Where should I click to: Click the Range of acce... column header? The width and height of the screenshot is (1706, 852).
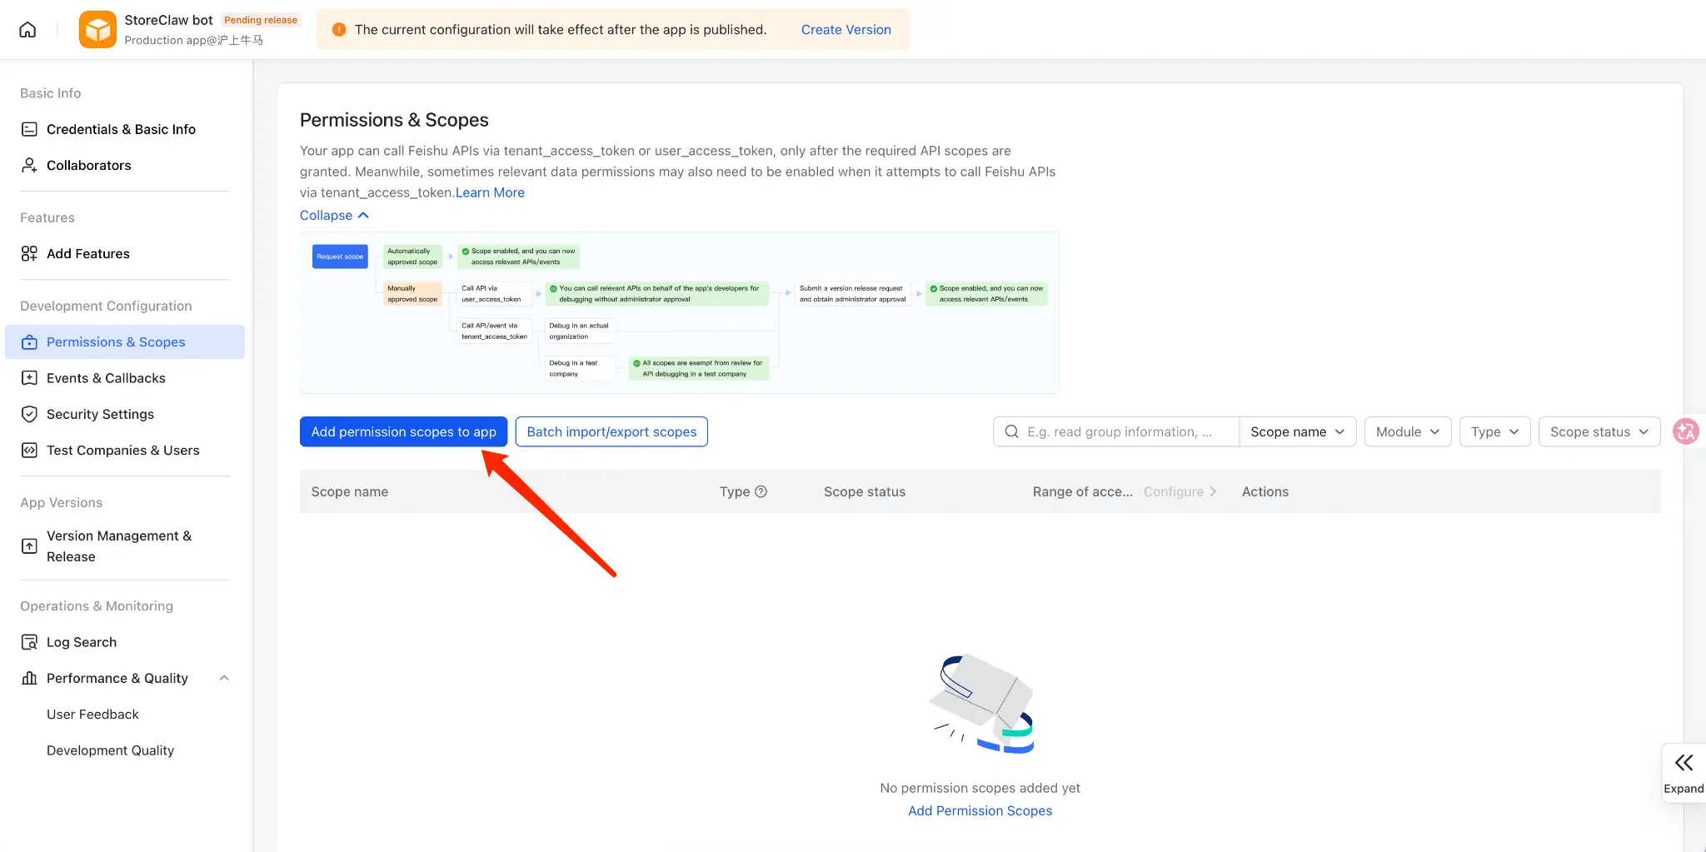1083,491
